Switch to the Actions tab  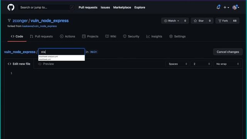click(68, 36)
